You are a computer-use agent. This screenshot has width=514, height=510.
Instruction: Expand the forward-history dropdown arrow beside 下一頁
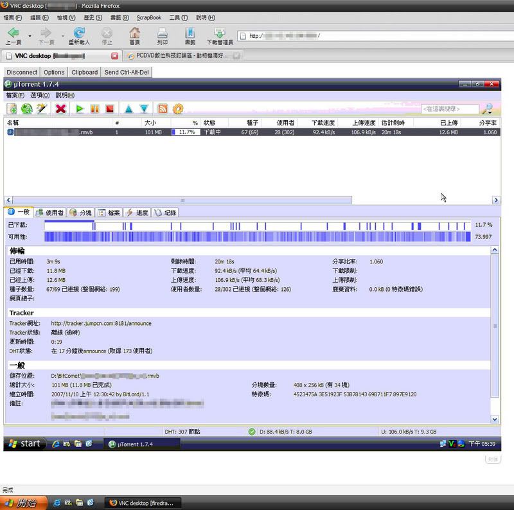(x=62, y=35)
